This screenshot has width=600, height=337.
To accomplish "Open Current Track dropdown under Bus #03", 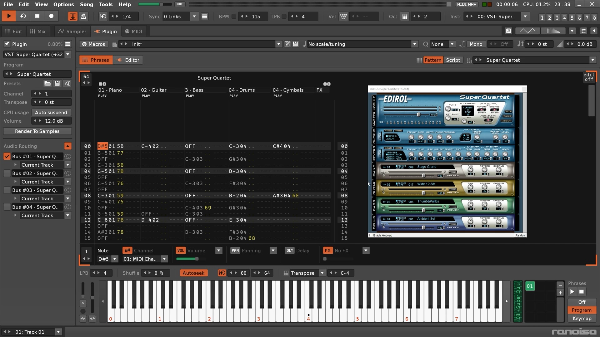I will coord(68,198).
